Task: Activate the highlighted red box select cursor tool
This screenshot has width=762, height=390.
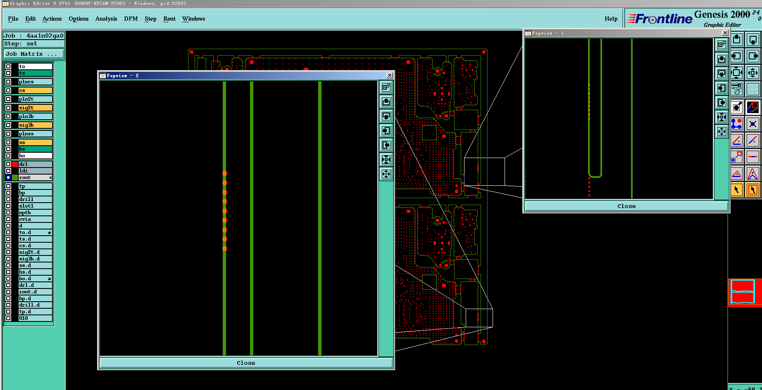Action: (x=753, y=190)
